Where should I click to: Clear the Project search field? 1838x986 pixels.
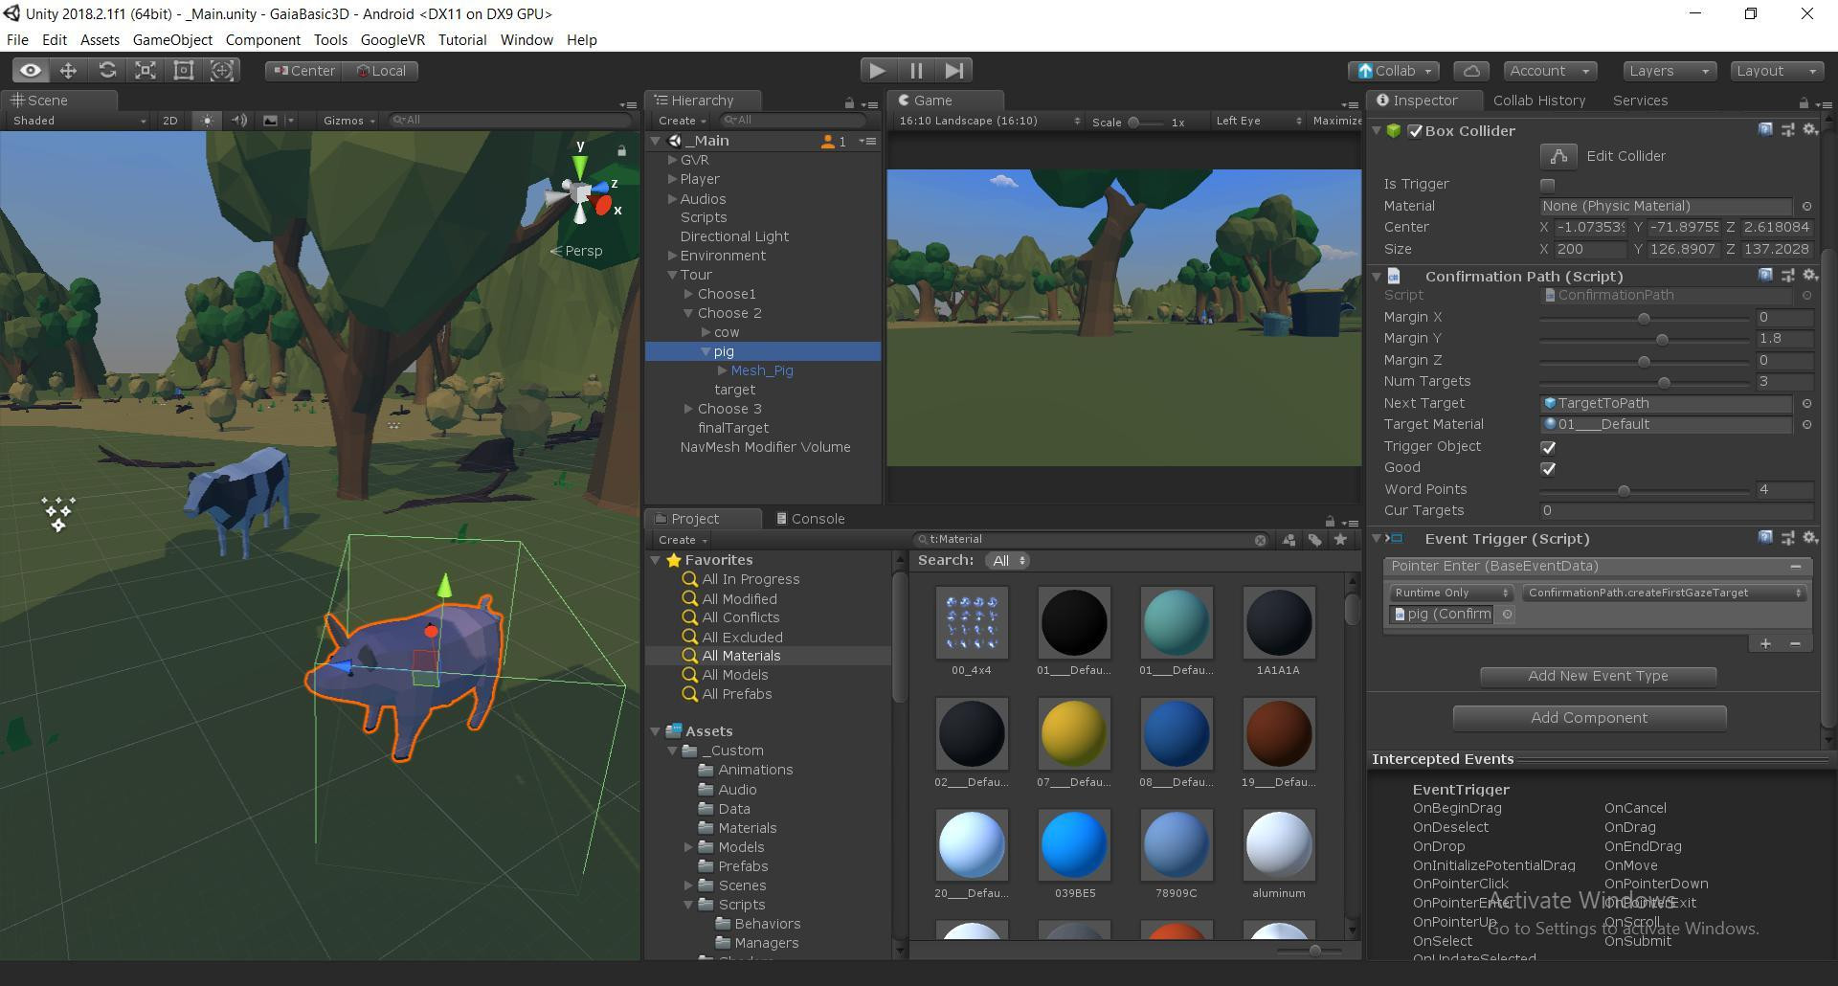1261,540
